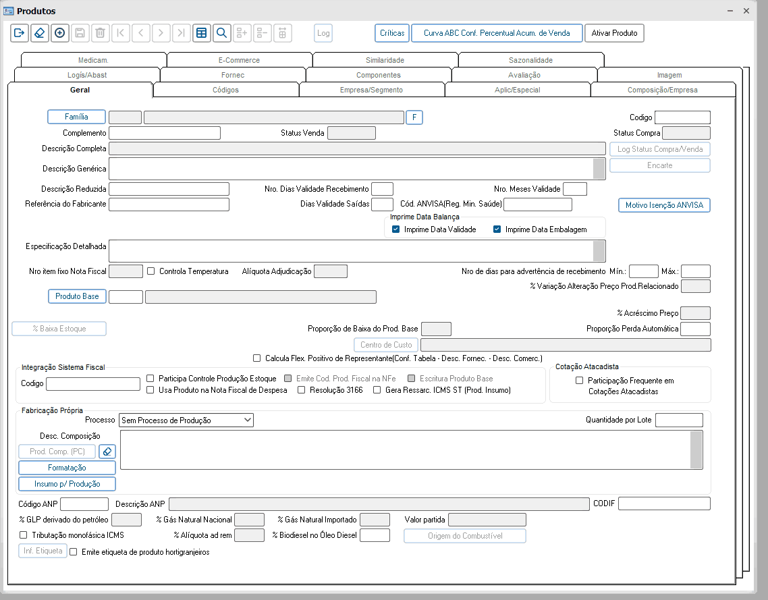Image resolution: width=768 pixels, height=600 pixels.
Task: Enable Resolução 3166 checkbox
Action: 301,390
